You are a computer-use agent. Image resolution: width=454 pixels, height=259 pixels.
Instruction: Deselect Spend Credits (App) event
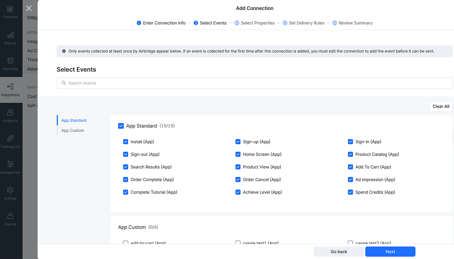(351, 192)
